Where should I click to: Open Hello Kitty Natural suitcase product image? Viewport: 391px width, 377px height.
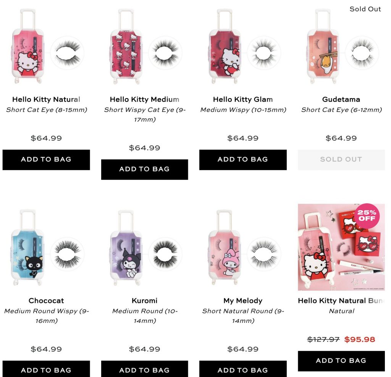46,46
